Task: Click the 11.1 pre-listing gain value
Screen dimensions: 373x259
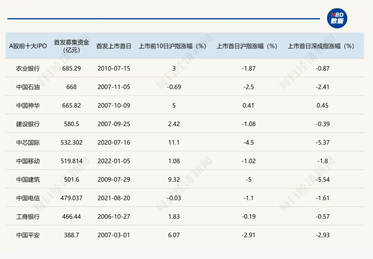Action: (174, 143)
